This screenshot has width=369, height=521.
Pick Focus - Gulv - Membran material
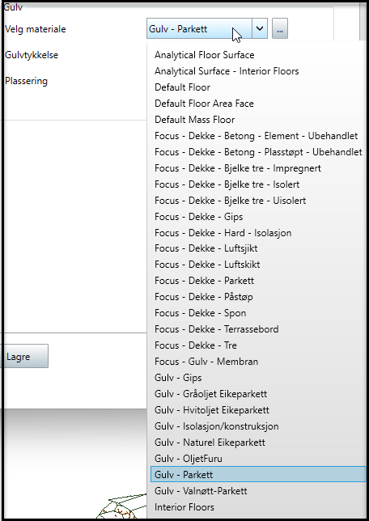point(257,362)
